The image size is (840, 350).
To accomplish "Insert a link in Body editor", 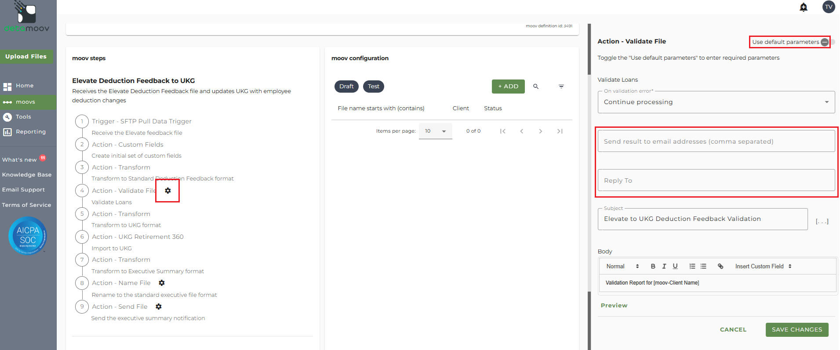I will (720, 266).
